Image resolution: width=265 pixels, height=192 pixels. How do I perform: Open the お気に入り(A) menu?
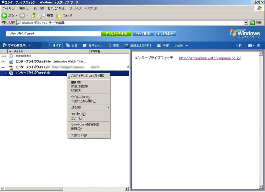coord(56,8)
